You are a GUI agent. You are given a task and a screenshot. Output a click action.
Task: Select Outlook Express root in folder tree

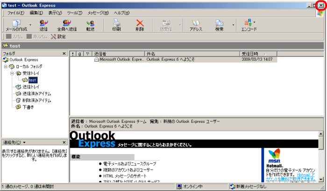coord(24,60)
